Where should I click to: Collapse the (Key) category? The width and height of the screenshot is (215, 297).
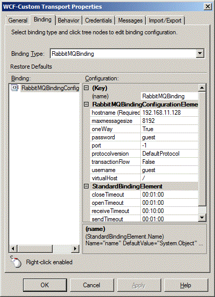tap(87, 88)
